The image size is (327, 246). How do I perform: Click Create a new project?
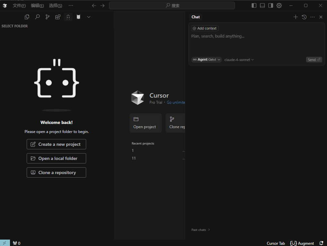(56, 144)
